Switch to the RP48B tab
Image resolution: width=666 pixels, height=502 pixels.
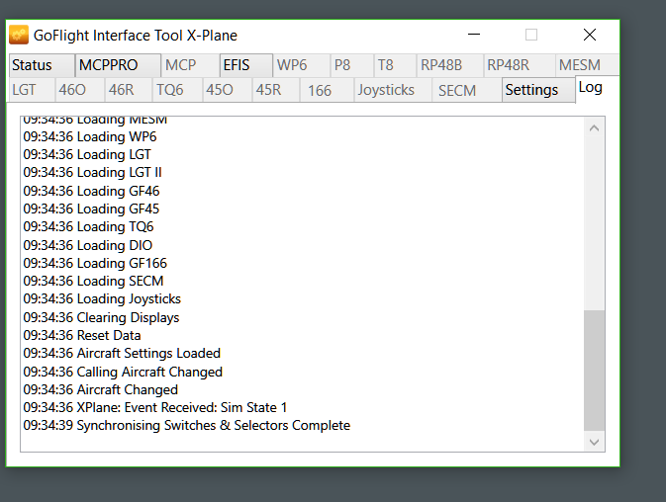(441, 65)
